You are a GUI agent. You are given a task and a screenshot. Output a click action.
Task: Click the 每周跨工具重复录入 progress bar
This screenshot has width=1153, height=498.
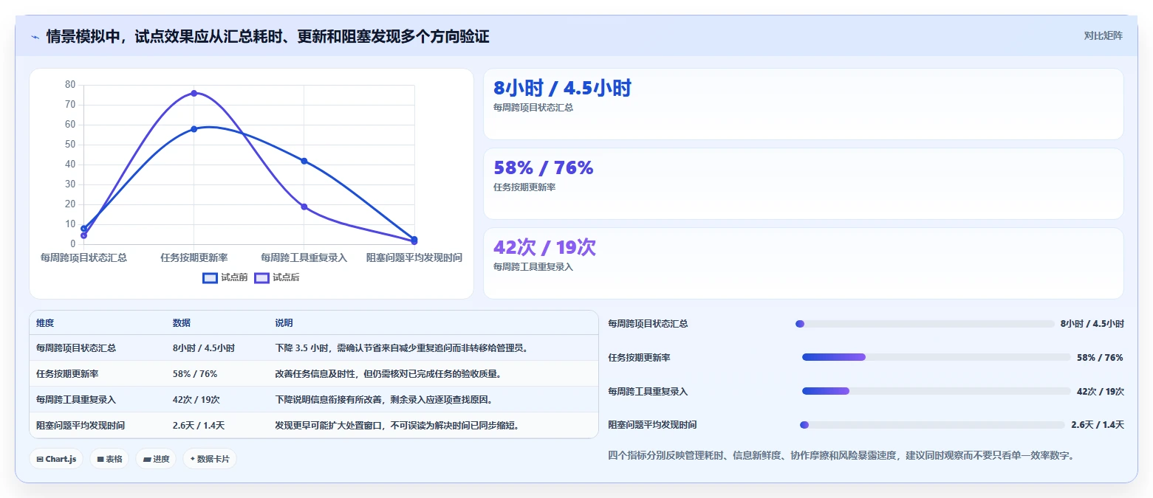(x=937, y=392)
